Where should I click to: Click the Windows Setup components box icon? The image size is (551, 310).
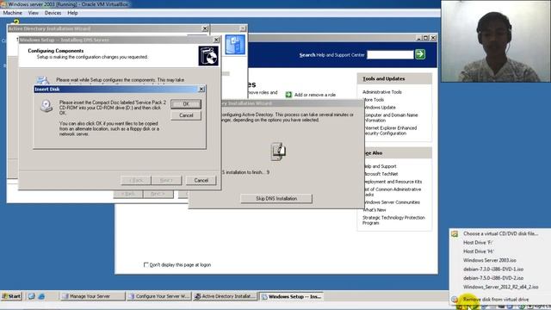point(208,56)
